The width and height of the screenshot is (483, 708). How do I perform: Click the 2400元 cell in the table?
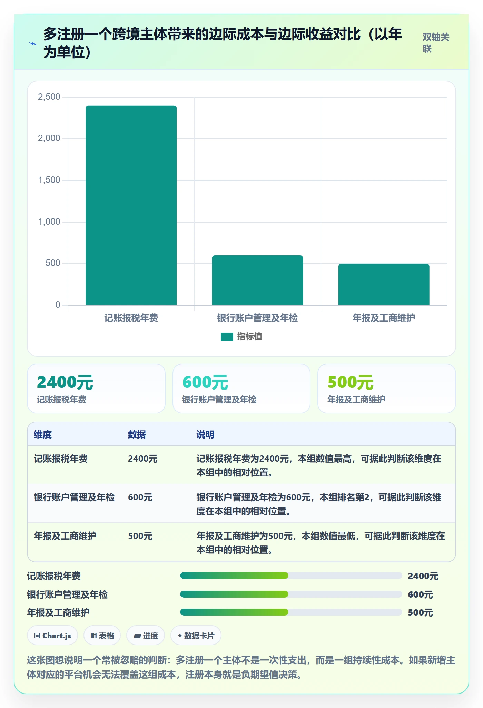tap(143, 459)
